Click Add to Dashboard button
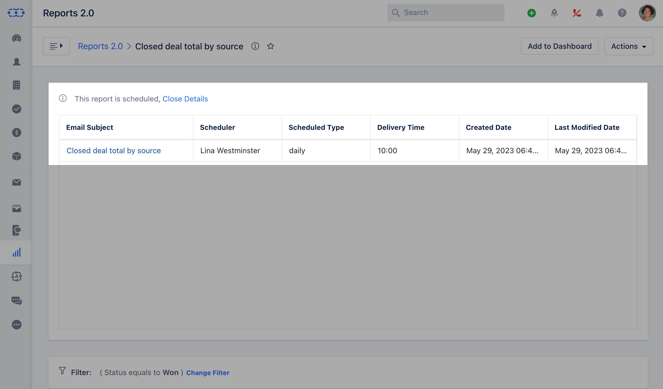Viewport: 663px width, 389px height. pos(560,46)
